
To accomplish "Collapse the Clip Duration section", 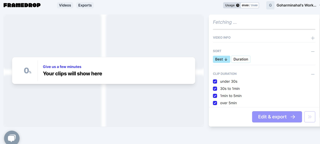I will coord(312,74).
